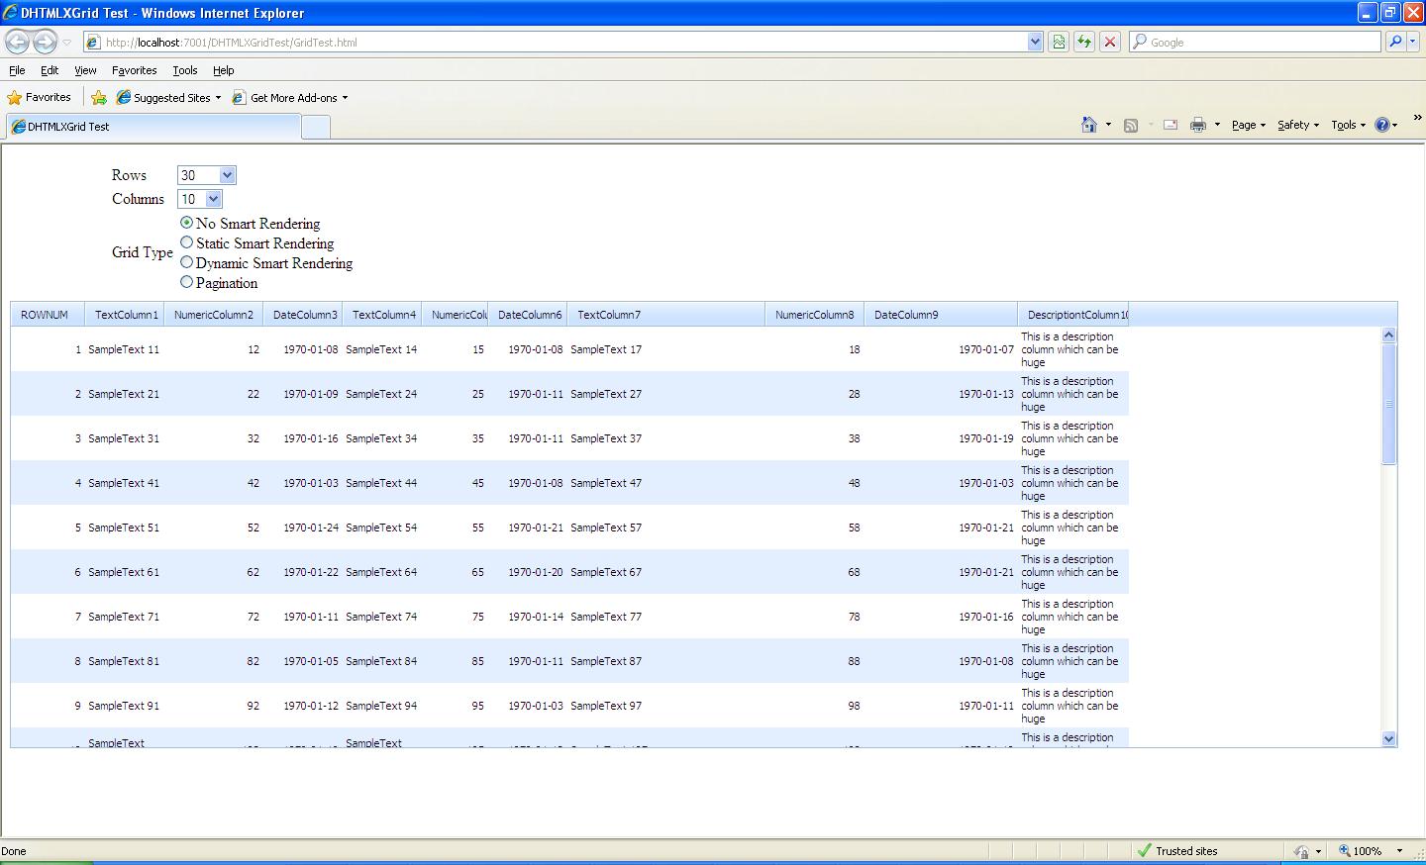Image resolution: width=1426 pixels, height=865 pixels.
Task: Open the File menu
Action: pos(17,70)
